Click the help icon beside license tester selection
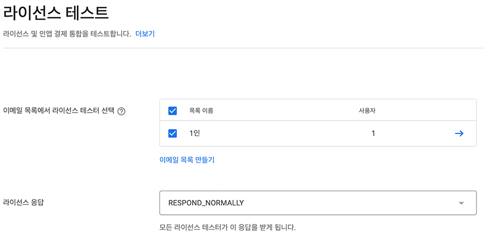The height and width of the screenshot is (239, 483). click(x=121, y=111)
